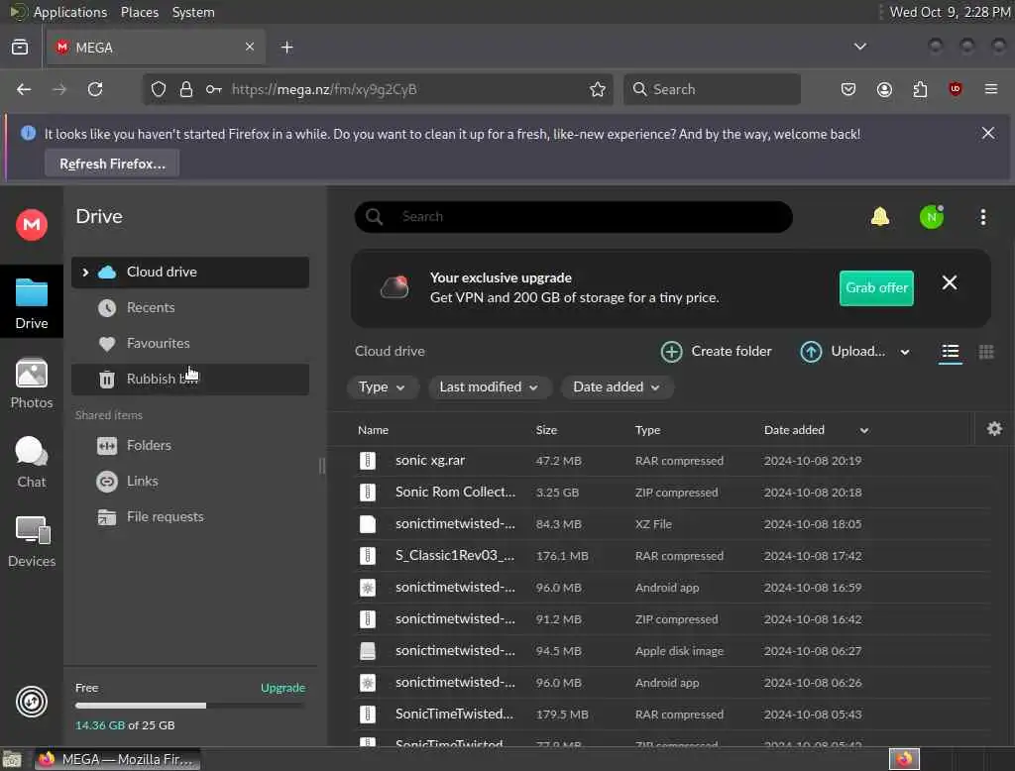The width and height of the screenshot is (1015, 771).
Task: Open the Date added filter dropdown
Action: pos(617,387)
